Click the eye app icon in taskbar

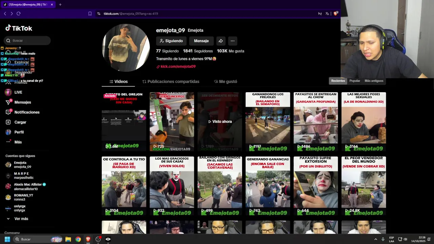point(108,239)
